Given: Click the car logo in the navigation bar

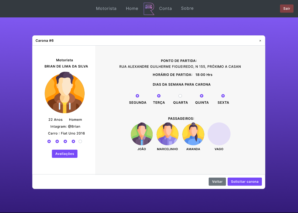Looking at the screenshot, I should pyautogui.click(x=149, y=8).
